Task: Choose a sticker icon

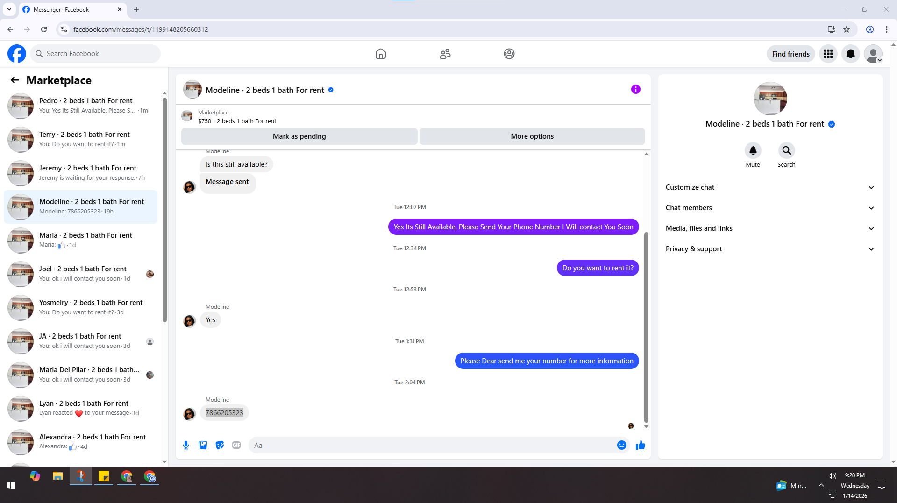Action: coord(220,445)
